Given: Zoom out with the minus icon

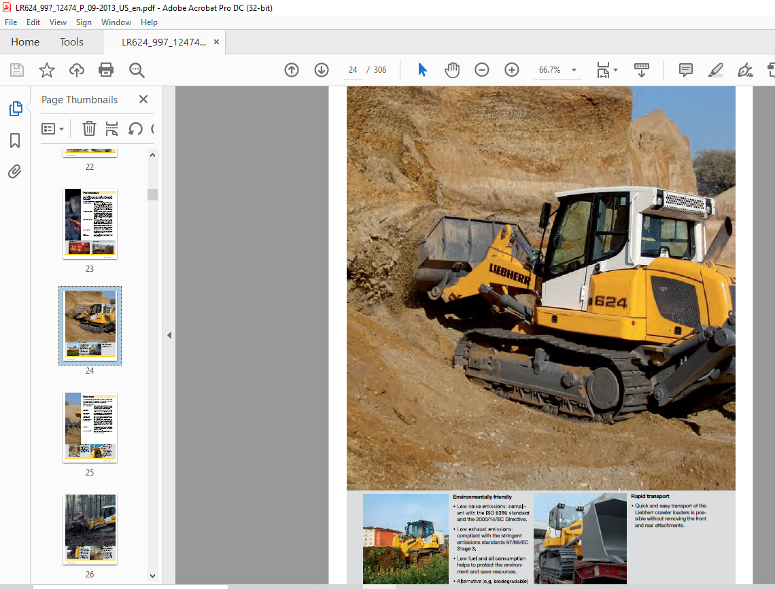Looking at the screenshot, I should (x=481, y=70).
